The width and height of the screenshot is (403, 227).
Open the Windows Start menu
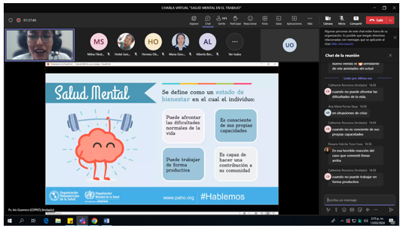(9, 221)
